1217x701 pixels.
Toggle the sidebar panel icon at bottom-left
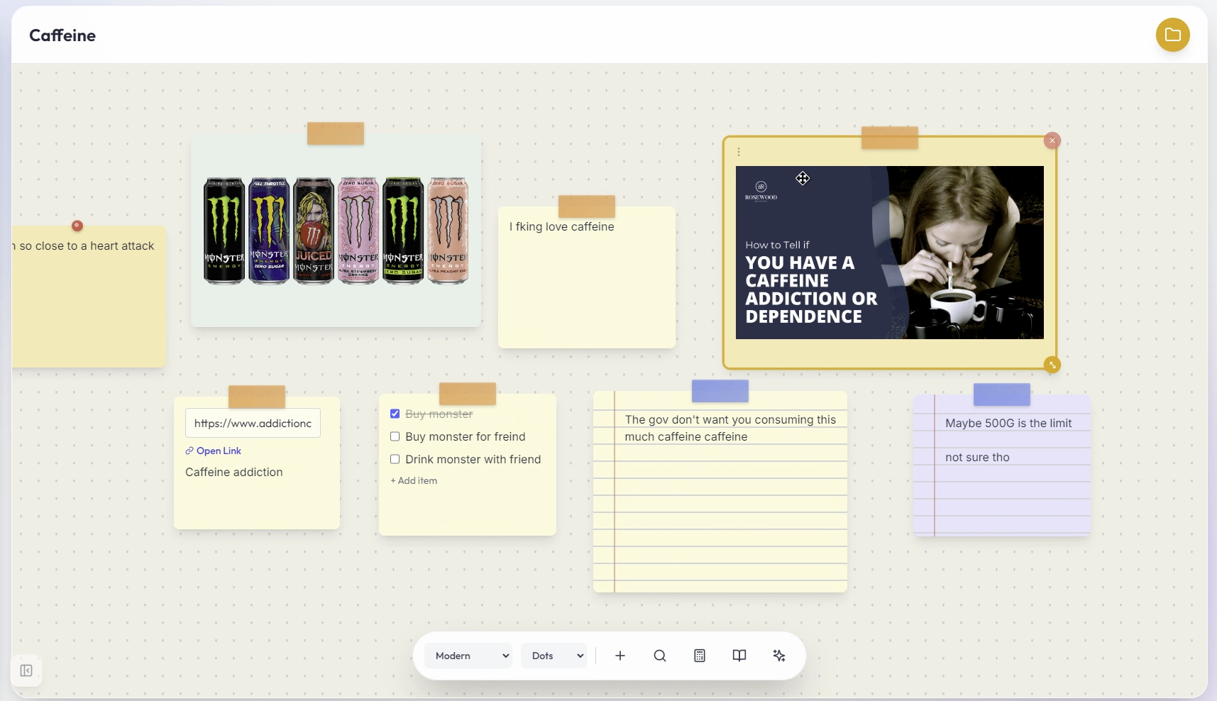click(x=26, y=670)
